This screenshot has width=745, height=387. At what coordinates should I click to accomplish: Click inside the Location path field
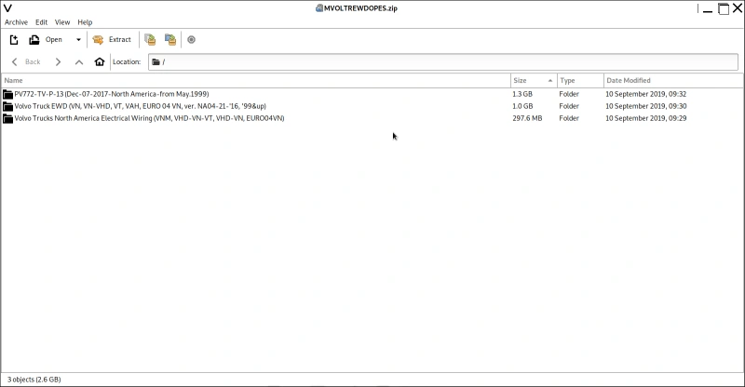[443, 61]
